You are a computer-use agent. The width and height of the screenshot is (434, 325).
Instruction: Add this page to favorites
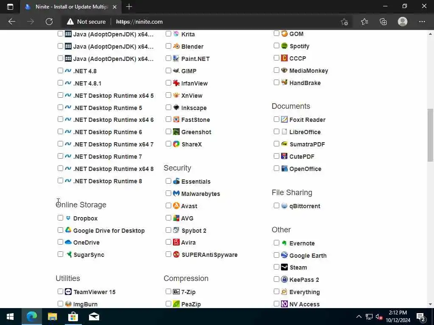pyautogui.click(x=344, y=22)
